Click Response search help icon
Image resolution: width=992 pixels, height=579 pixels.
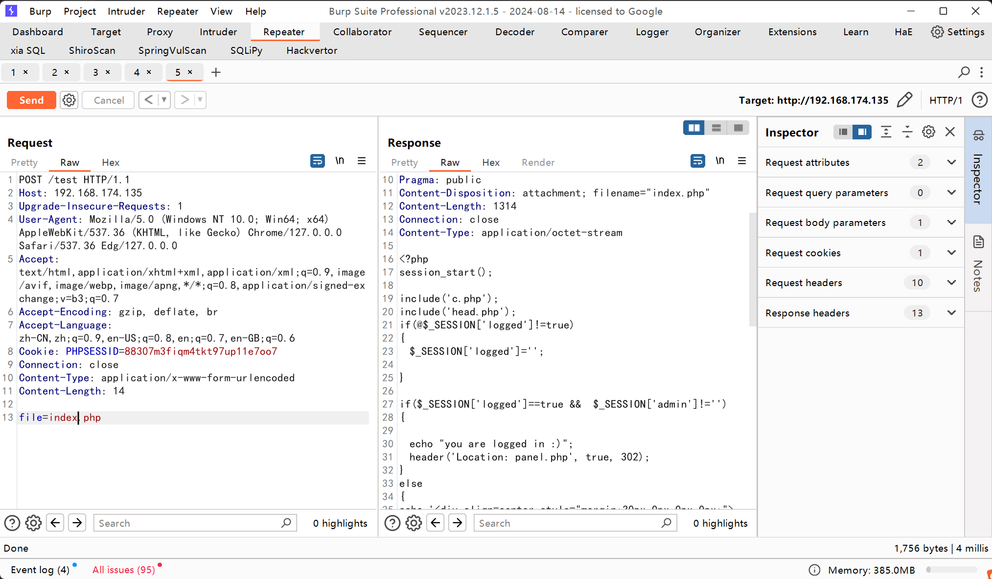(392, 523)
